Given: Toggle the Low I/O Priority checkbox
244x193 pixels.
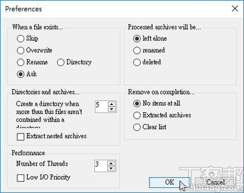Looking at the screenshot, I should click(20, 178).
